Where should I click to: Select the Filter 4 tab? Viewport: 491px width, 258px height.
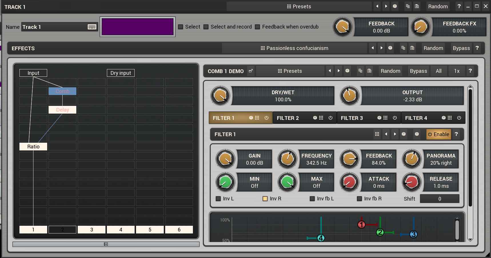(416, 118)
